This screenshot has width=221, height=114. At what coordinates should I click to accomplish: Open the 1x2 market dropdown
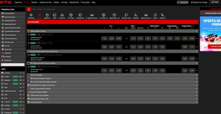click(x=111, y=26)
